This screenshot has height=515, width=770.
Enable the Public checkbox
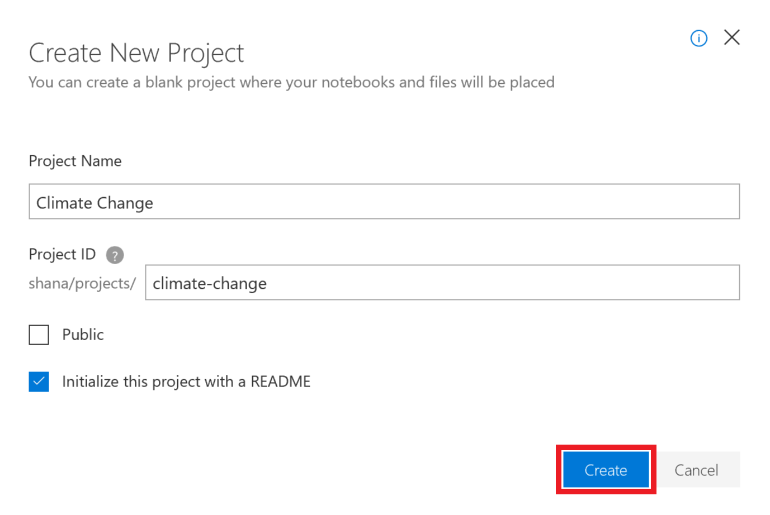(x=39, y=335)
